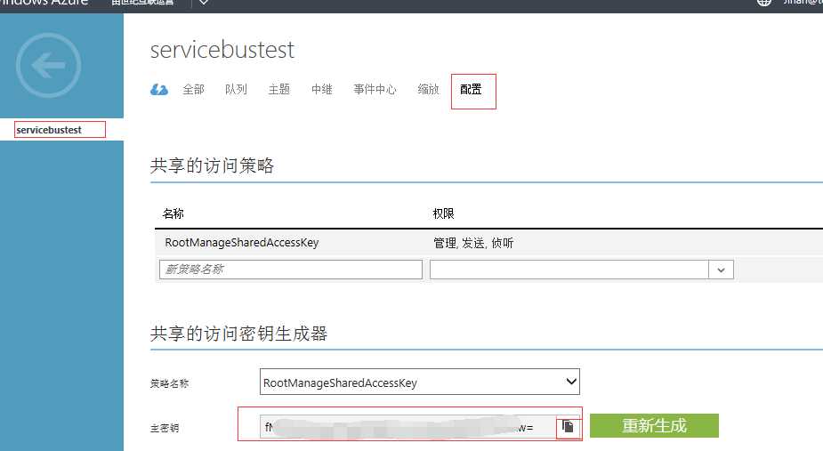Select the RootManageSharedAccessKey policy row
The image size is (823, 451).
488,243
